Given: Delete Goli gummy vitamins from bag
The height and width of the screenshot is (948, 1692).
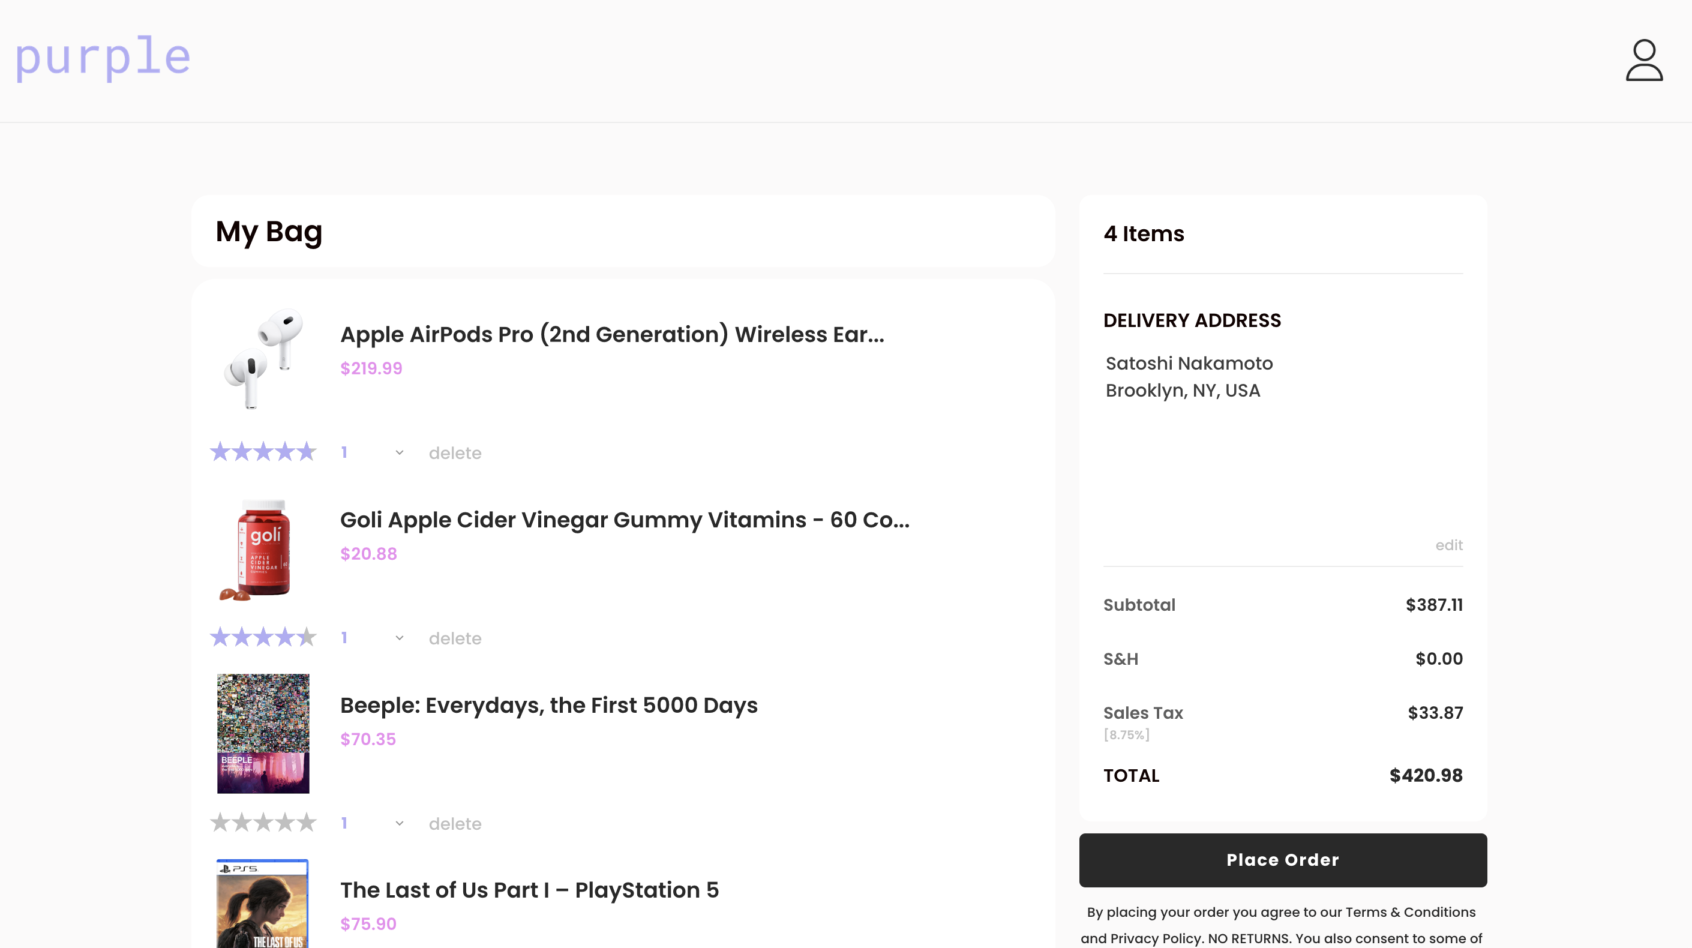Looking at the screenshot, I should pos(455,638).
